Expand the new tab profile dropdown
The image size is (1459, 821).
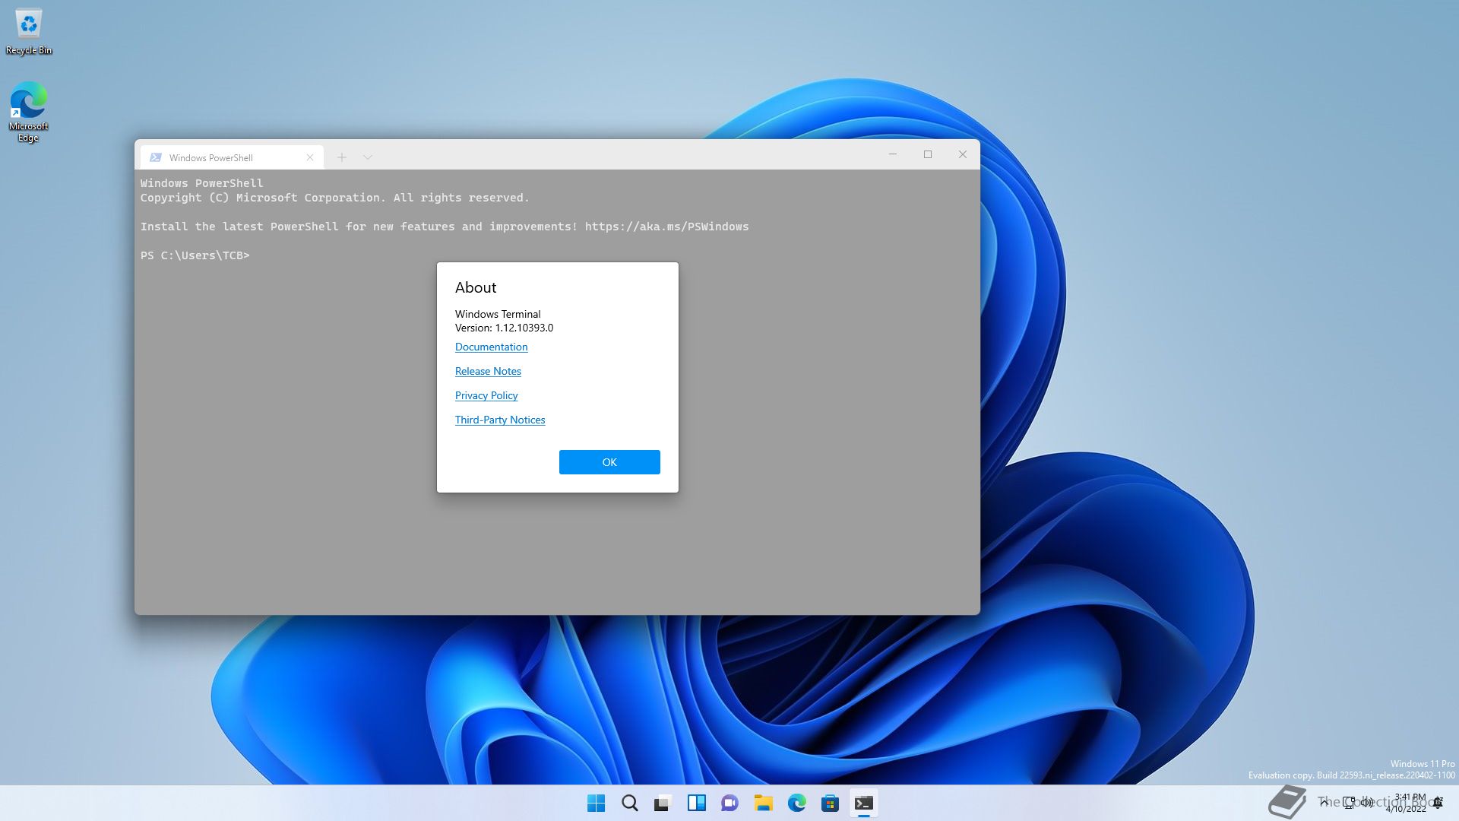click(368, 157)
